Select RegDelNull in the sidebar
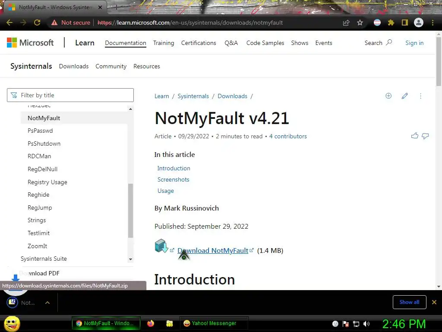 point(42,169)
